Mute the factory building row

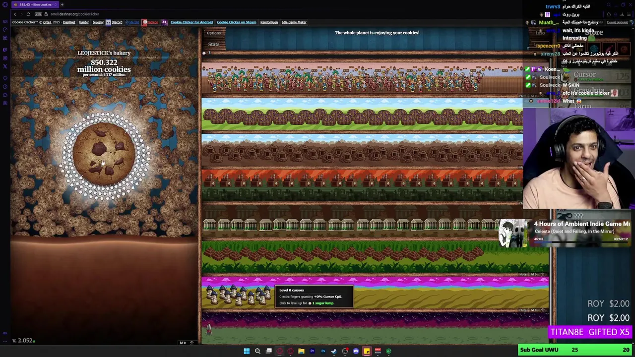pos(521,203)
